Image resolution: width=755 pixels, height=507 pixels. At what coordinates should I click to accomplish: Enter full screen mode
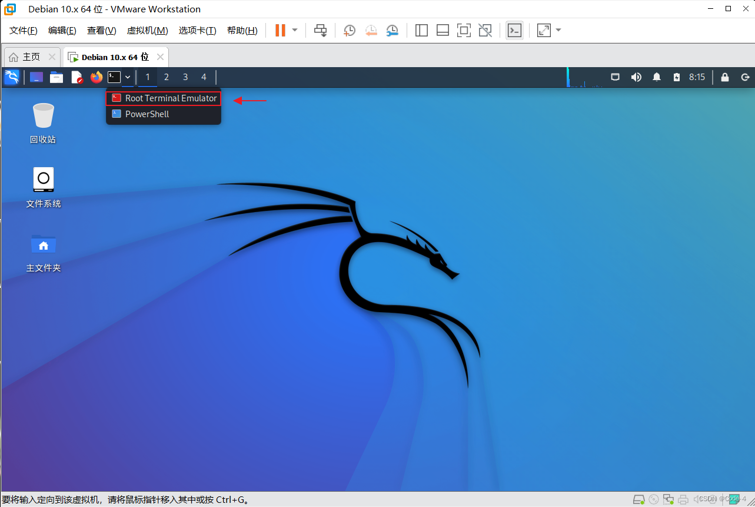point(464,30)
